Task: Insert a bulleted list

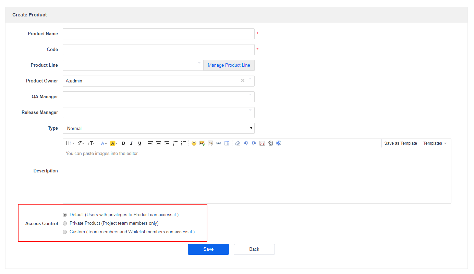Action: click(183, 143)
